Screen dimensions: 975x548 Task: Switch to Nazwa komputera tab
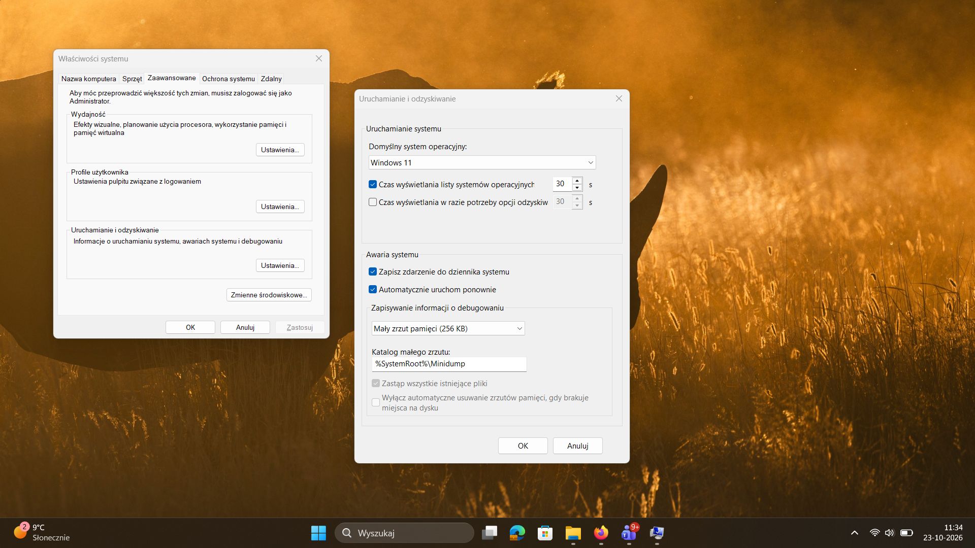tap(89, 79)
